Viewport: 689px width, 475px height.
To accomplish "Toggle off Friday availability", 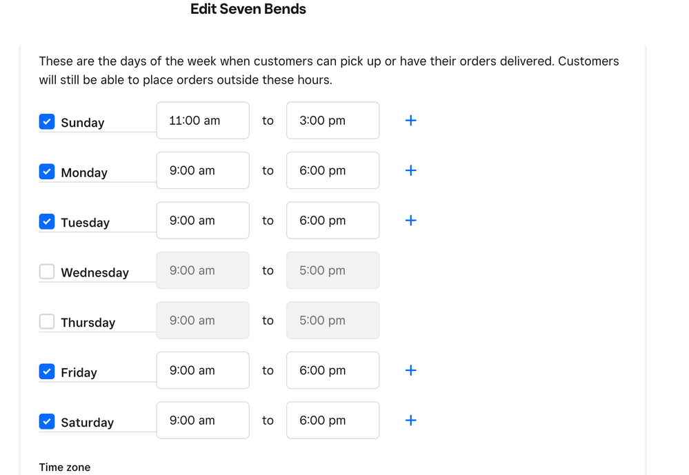I will [47, 372].
